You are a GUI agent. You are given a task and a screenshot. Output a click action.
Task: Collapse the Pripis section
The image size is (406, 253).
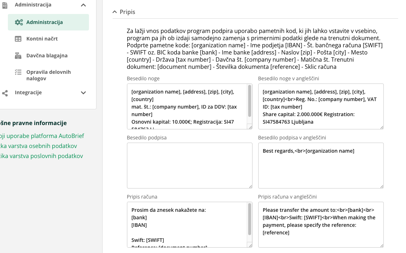click(115, 12)
